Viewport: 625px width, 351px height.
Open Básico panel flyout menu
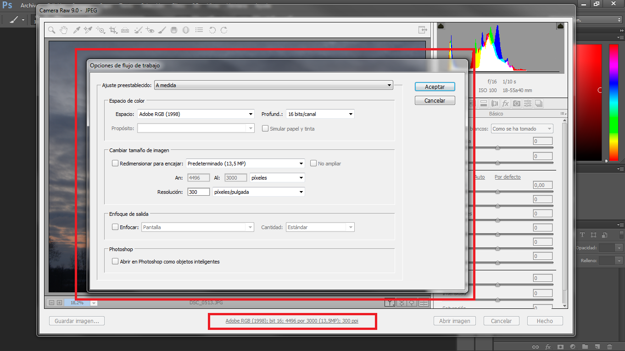click(x=563, y=114)
